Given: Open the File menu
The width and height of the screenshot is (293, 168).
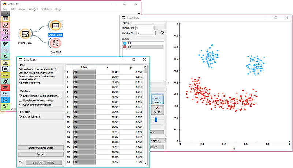Looking at the screenshot, I should [5, 9].
